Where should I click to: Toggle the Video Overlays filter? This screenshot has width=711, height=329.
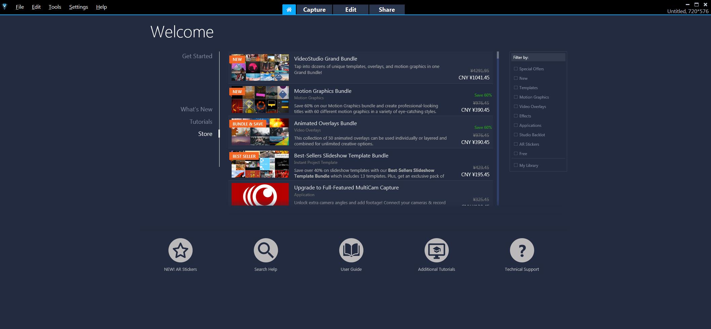[x=516, y=106]
